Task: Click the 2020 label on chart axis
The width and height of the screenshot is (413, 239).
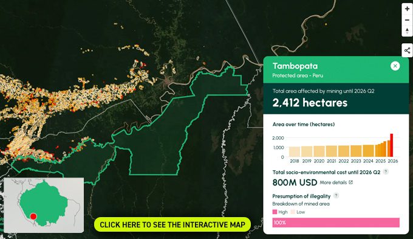Action: point(319,161)
